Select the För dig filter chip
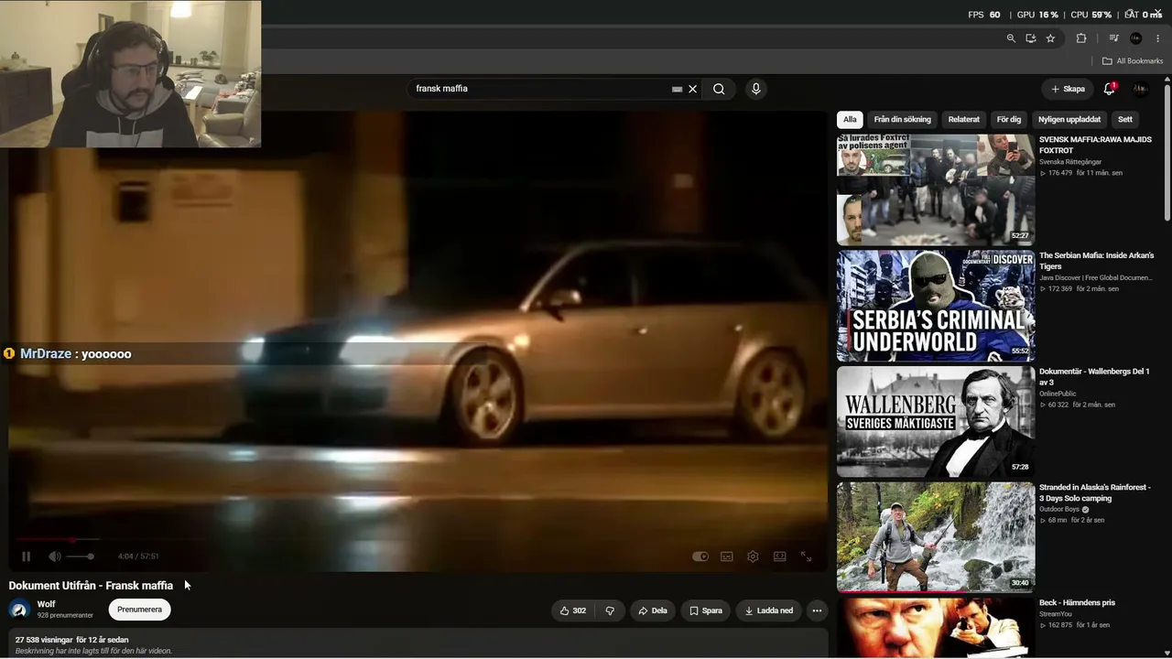 click(1008, 119)
